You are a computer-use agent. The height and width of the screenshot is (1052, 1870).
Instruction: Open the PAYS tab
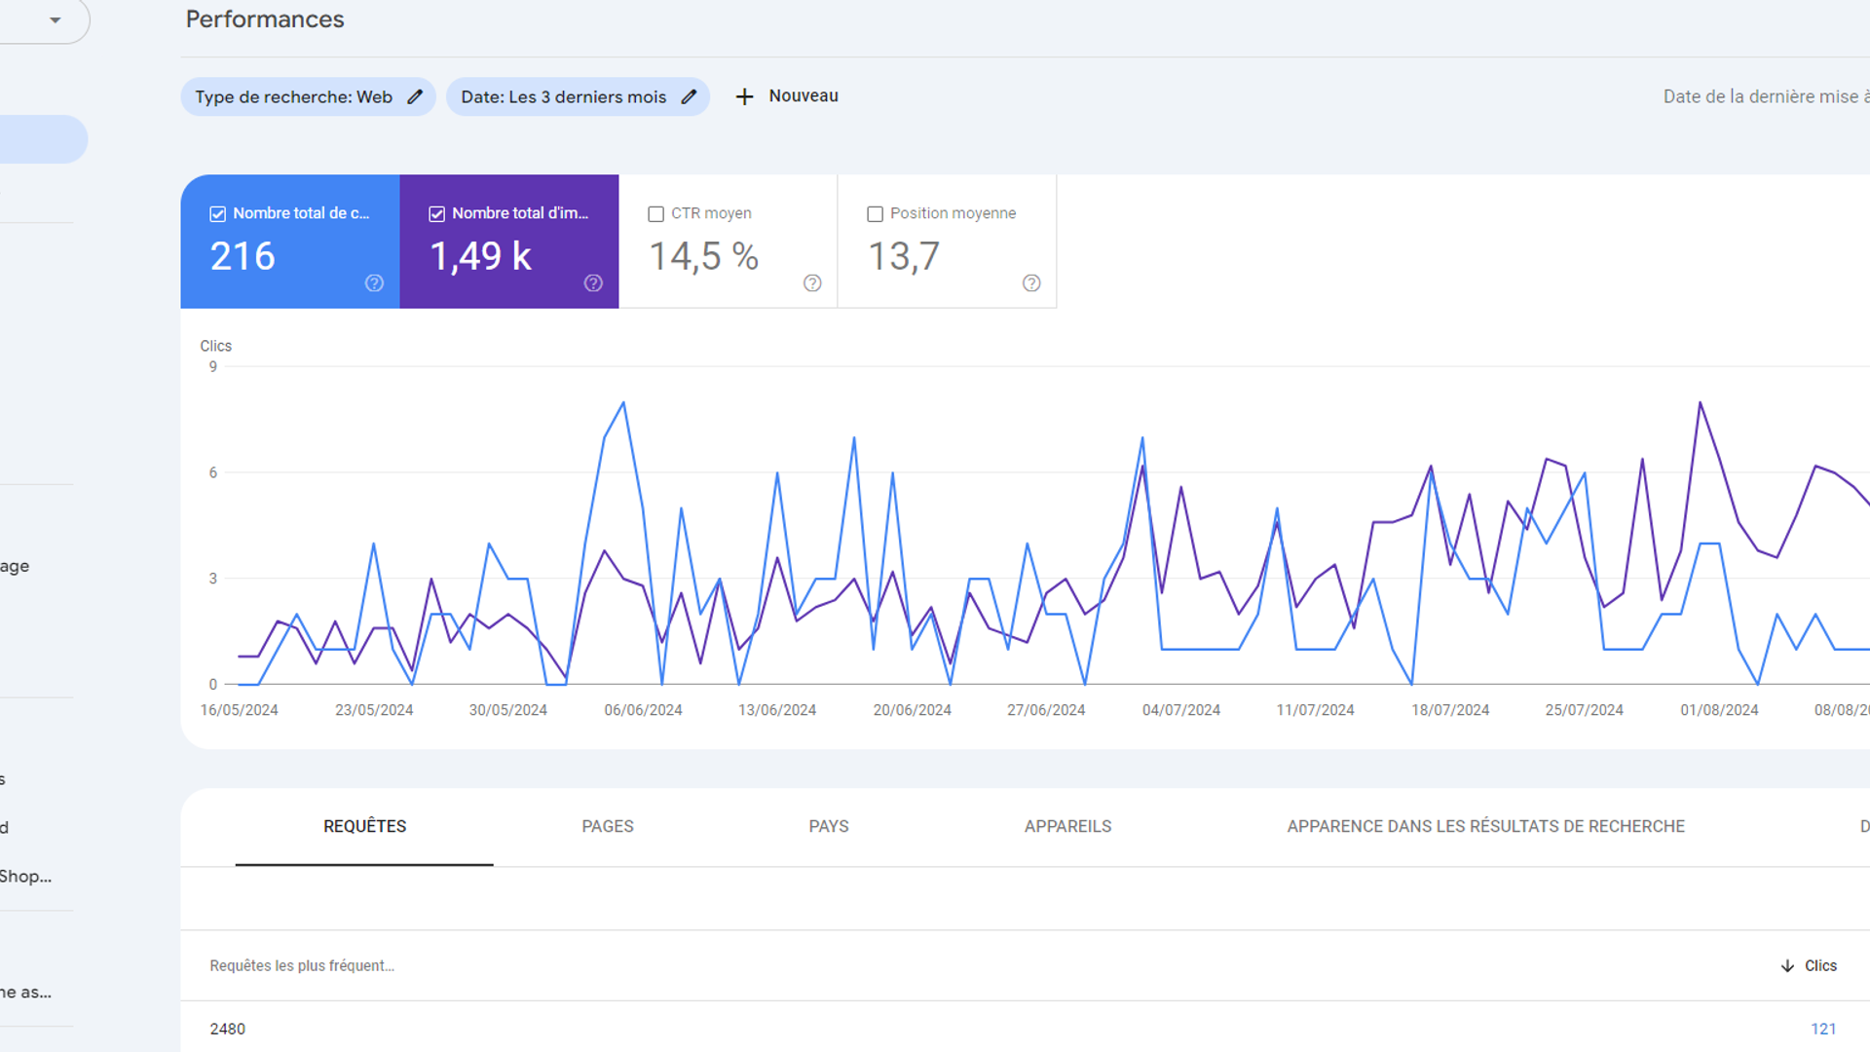point(828,826)
